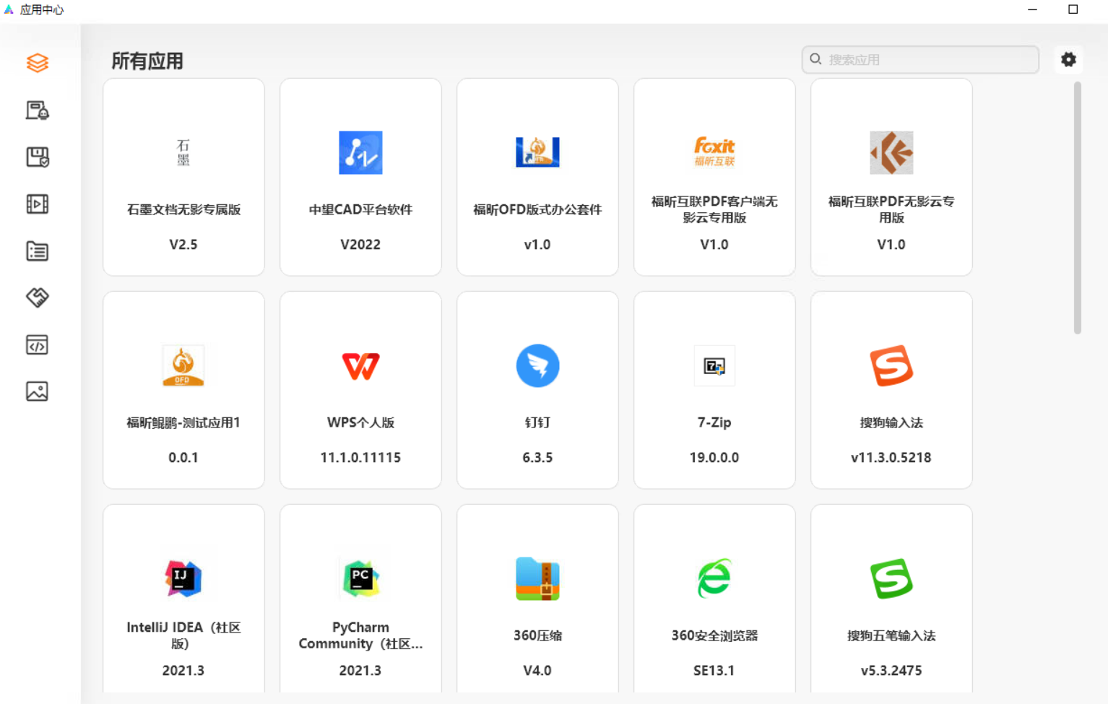The width and height of the screenshot is (1108, 704).
Task: Click the 360安全浏览器 green e icon
Action: pyautogui.click(x=714, y=578)
